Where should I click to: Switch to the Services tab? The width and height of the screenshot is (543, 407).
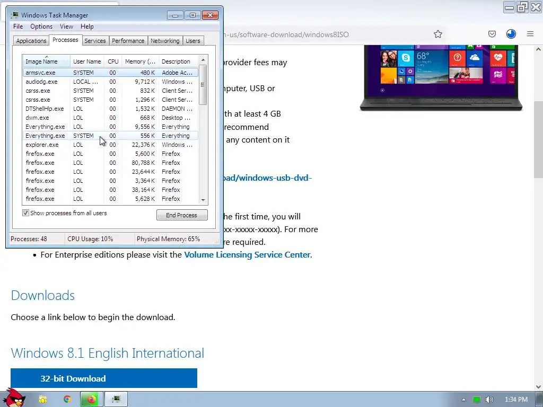click(95, 41)
